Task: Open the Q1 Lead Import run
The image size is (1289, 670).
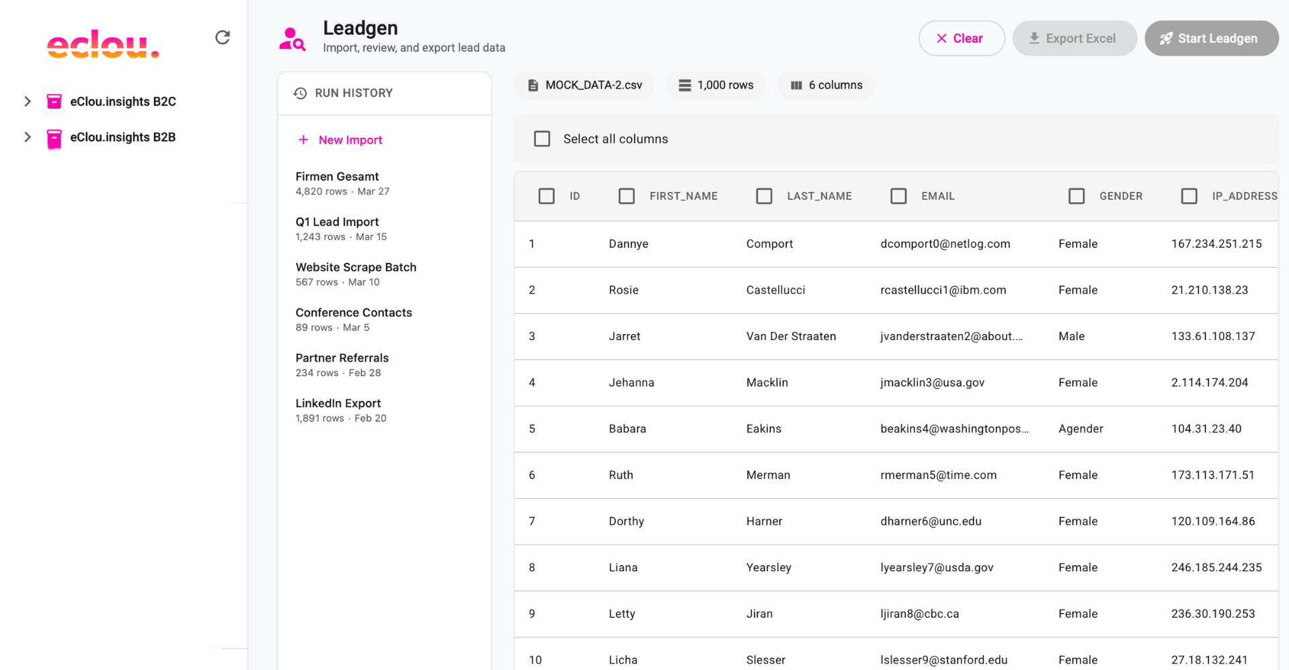Action: [385, 228]
